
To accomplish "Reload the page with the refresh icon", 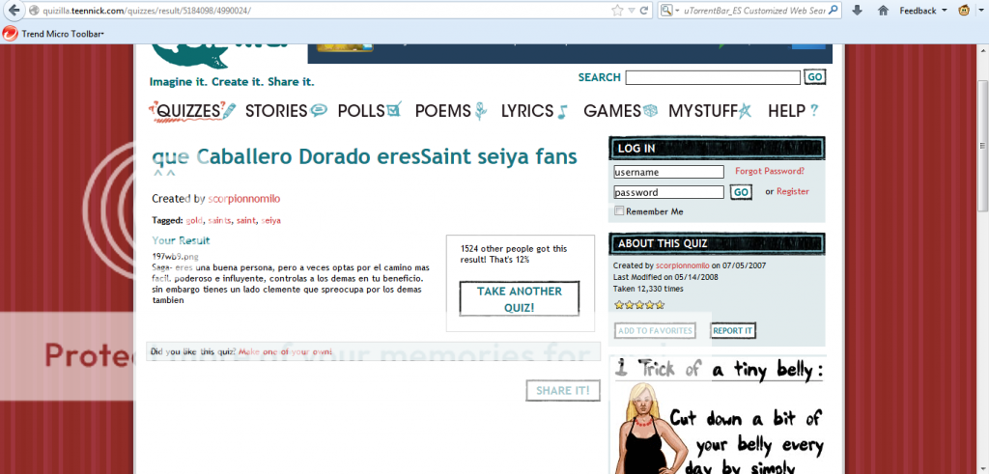I will (x=644, y=10).
